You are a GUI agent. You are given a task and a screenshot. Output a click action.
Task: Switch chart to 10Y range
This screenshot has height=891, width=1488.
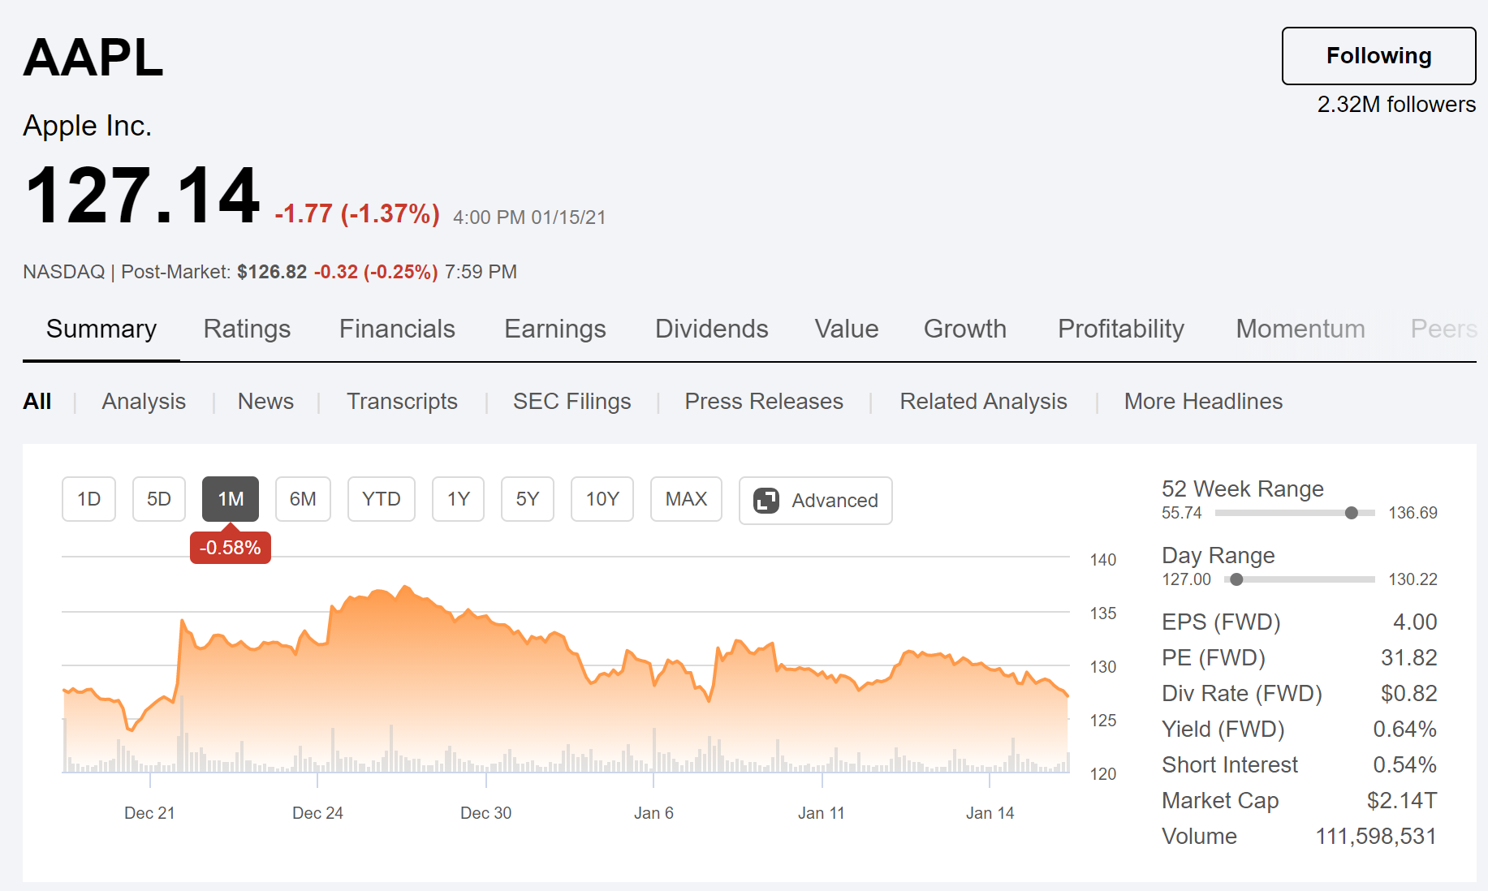click(x=602, y=499)
